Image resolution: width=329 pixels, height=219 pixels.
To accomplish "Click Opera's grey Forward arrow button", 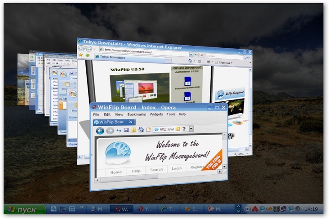I will point(110,130).
